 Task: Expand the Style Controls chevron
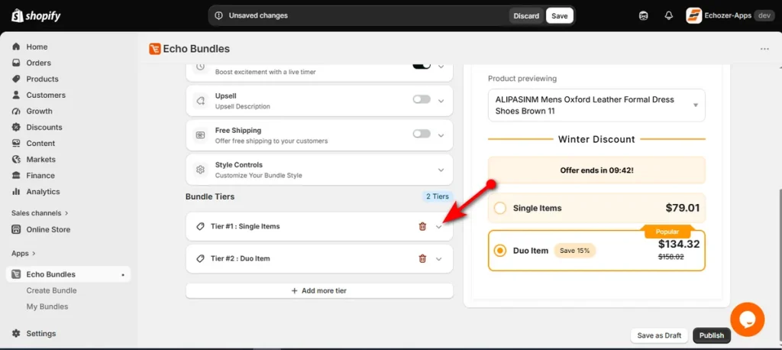(x=441, y=170)
